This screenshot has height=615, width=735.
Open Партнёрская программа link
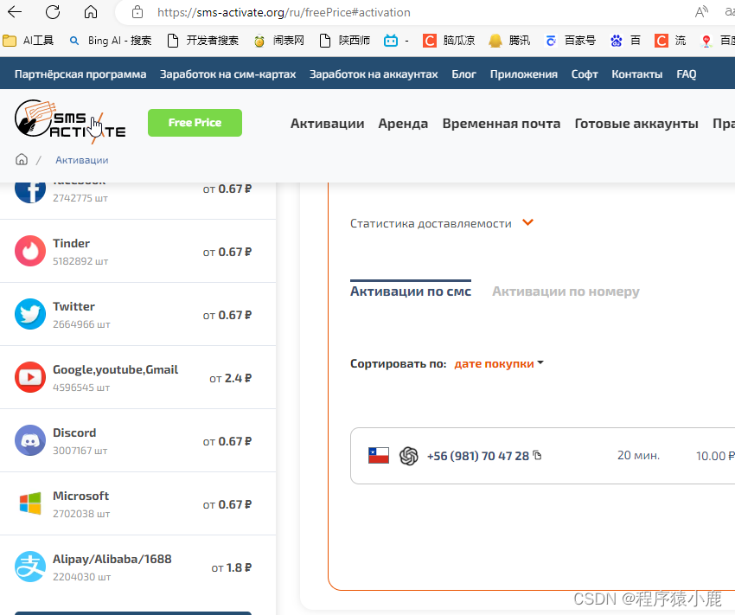[x=80, y=74]
